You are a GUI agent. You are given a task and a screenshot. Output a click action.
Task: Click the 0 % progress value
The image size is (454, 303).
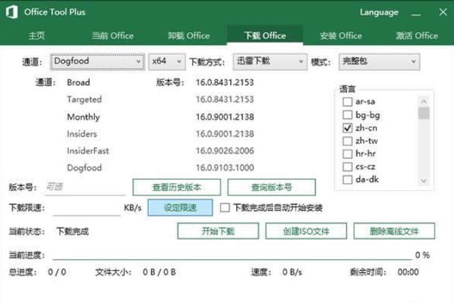(423, 255)
